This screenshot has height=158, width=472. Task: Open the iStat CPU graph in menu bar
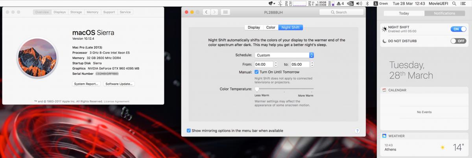tap(298, 3)
